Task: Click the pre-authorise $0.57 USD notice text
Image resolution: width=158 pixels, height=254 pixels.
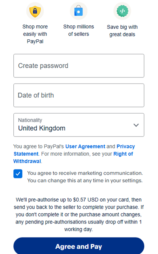Action: tap(79, 215)
